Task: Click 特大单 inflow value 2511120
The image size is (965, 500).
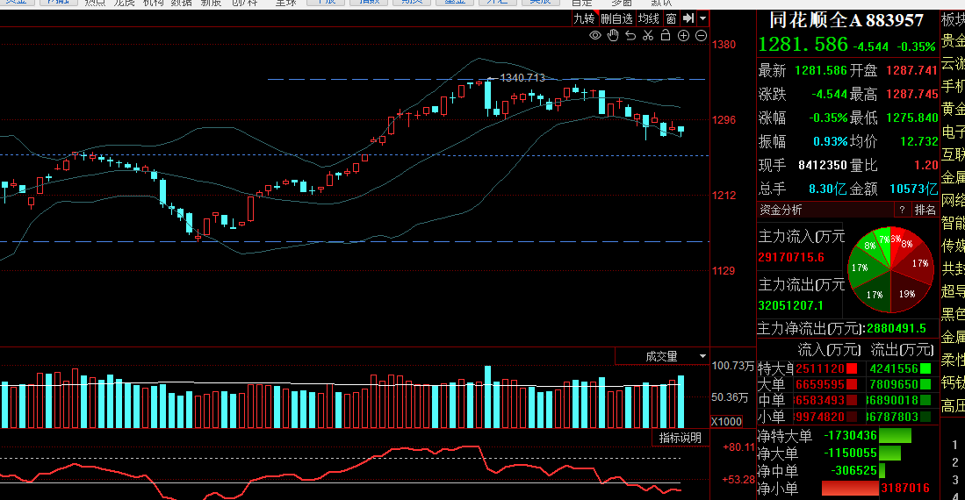Action: click(820, 368)
